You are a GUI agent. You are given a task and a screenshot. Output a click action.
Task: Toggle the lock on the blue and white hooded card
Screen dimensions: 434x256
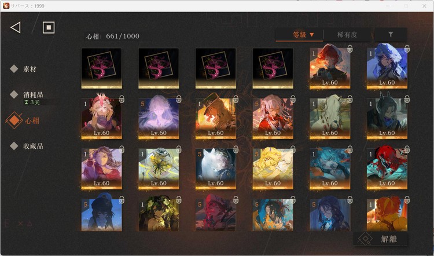[x=407, y=49]
